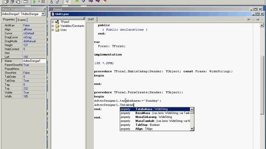Run the program with the green arrow
This screenshot has height=149, width=266.
pyautogui.click(x=34, y=2)
